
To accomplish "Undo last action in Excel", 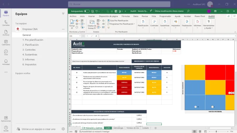I will click(96, 11).
